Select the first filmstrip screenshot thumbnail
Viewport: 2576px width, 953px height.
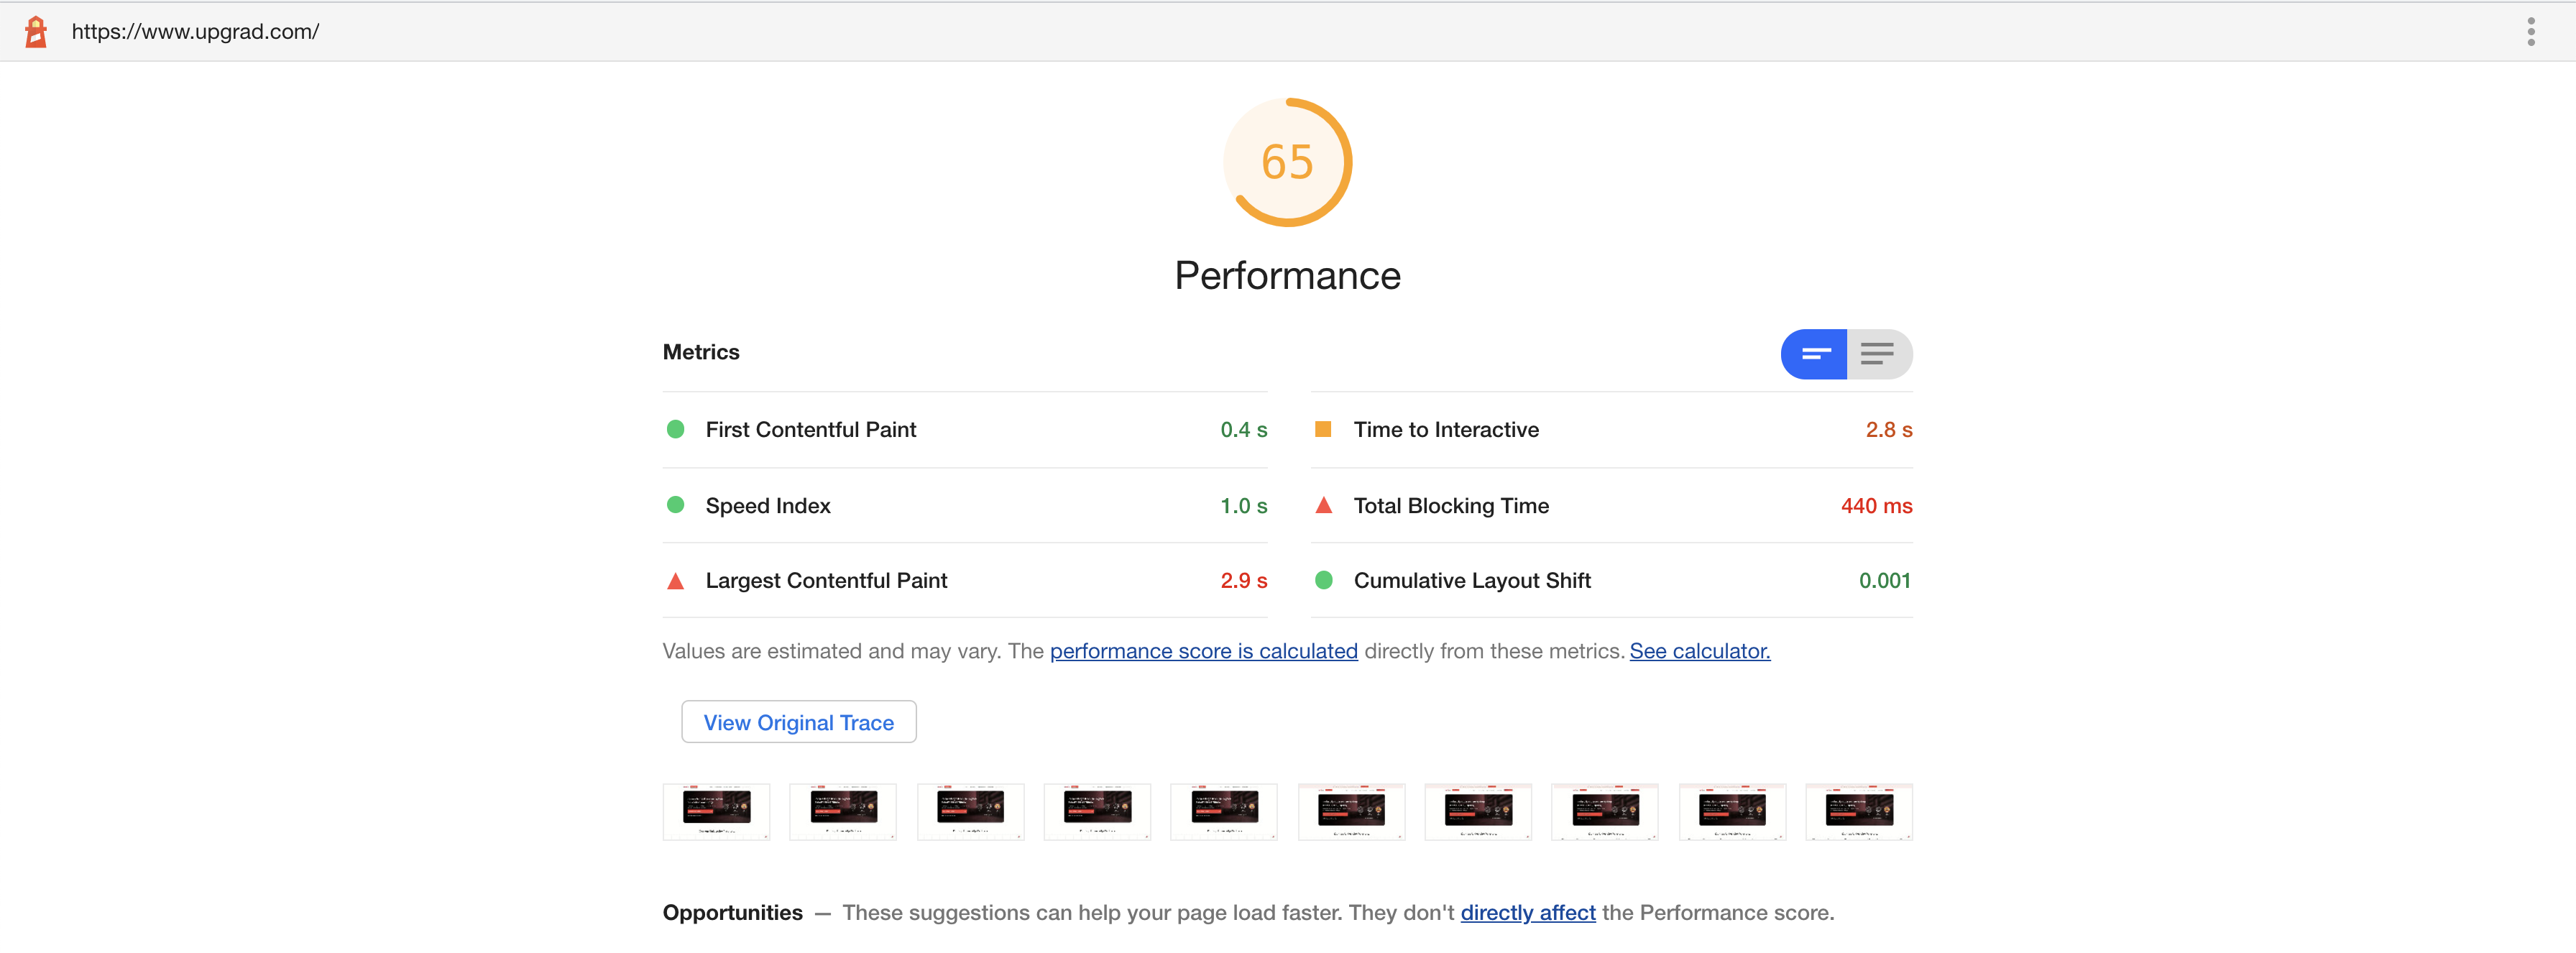[x=716, y=811]
